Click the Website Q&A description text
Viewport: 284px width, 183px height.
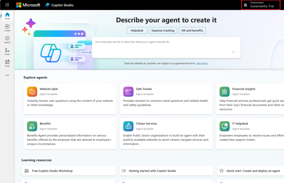[70, 103]
